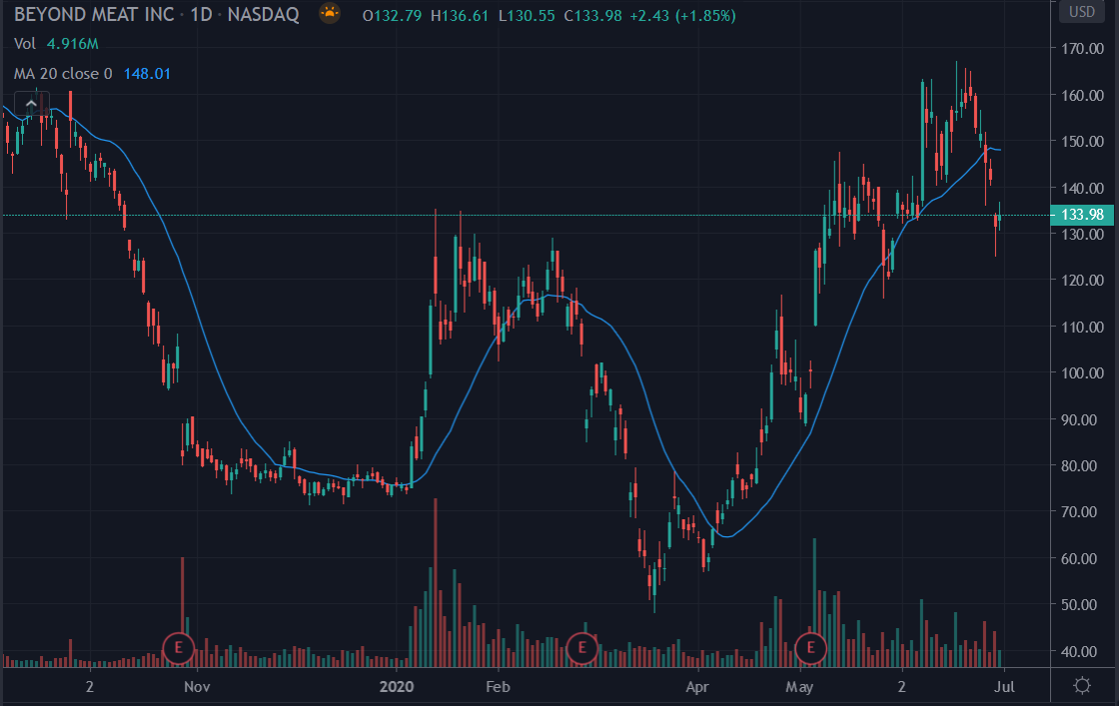1119x706 pixels.
Task: Click the earnings marker after February
Action: (580, 648)
